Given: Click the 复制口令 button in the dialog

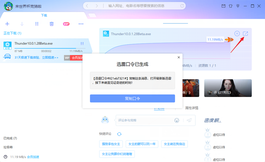Looking at the screenshot, I should pos(132,98).
